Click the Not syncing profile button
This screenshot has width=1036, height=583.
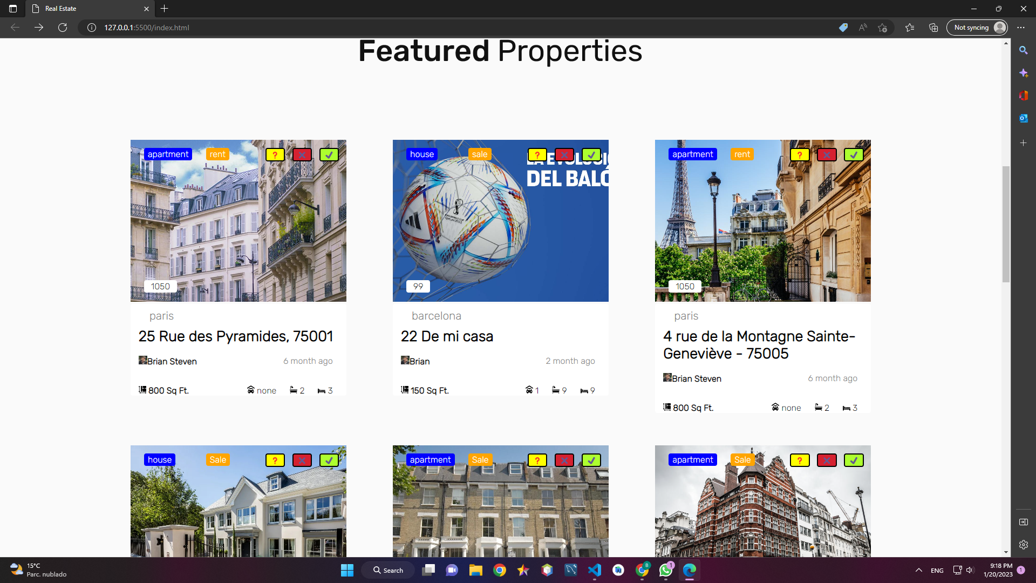point(977,28)
